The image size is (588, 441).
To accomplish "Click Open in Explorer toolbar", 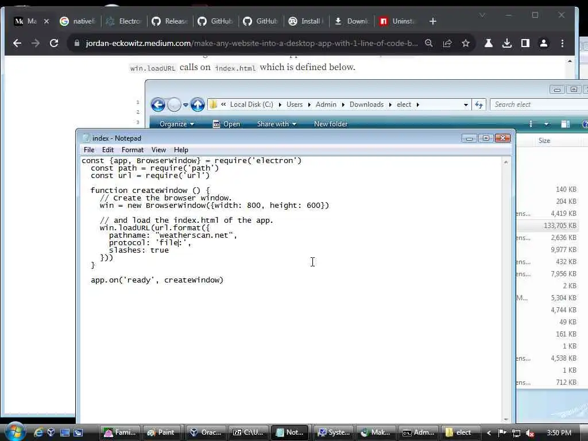I will [226, 124].
